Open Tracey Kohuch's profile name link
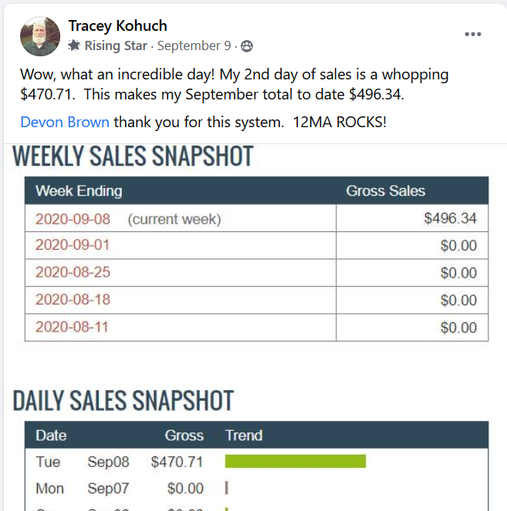507x511 pixels. tap(118, 25)
